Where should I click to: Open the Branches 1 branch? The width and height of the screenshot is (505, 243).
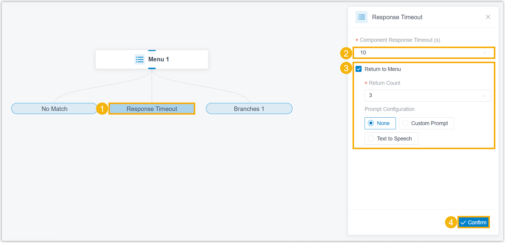(249, 109)
